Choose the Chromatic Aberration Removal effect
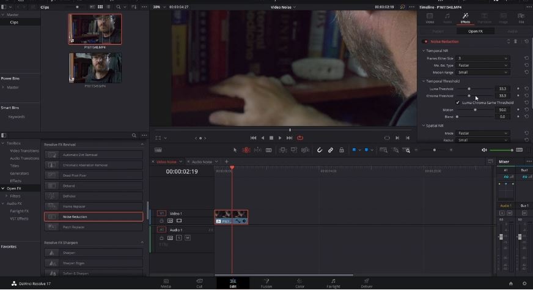 click(x=94, y=165)
